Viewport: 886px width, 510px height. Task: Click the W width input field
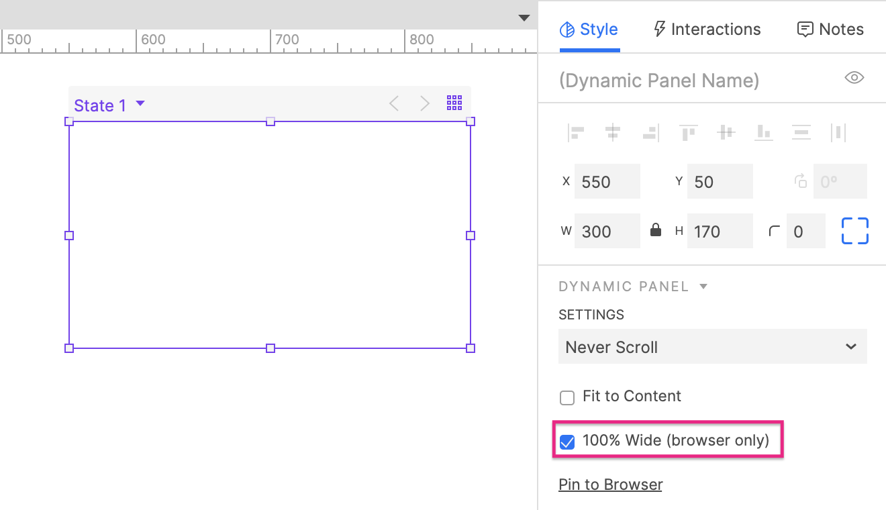(x=607, y=232)
